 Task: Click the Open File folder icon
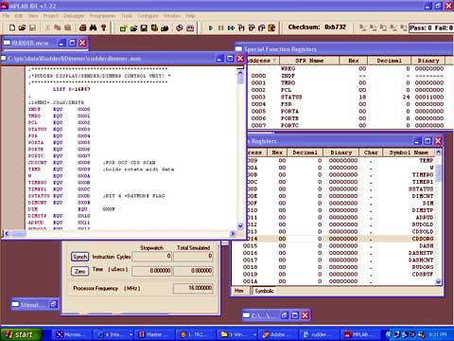click(22, 27)
